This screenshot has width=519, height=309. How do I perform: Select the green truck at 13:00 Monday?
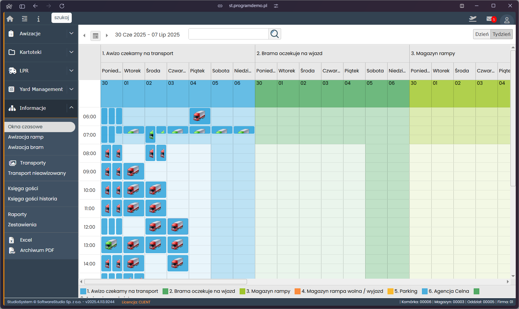[x=111, y=245]
